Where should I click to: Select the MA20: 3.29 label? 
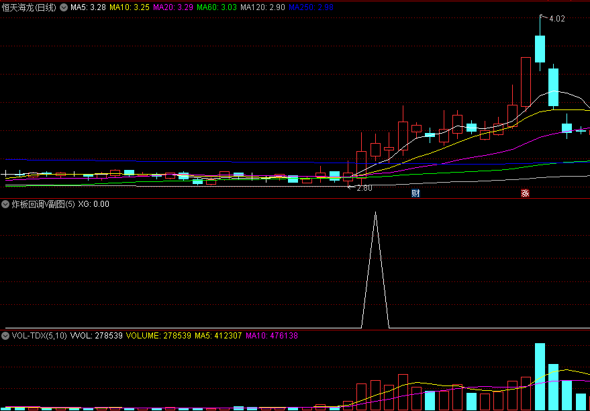click(x=173, y=7)
